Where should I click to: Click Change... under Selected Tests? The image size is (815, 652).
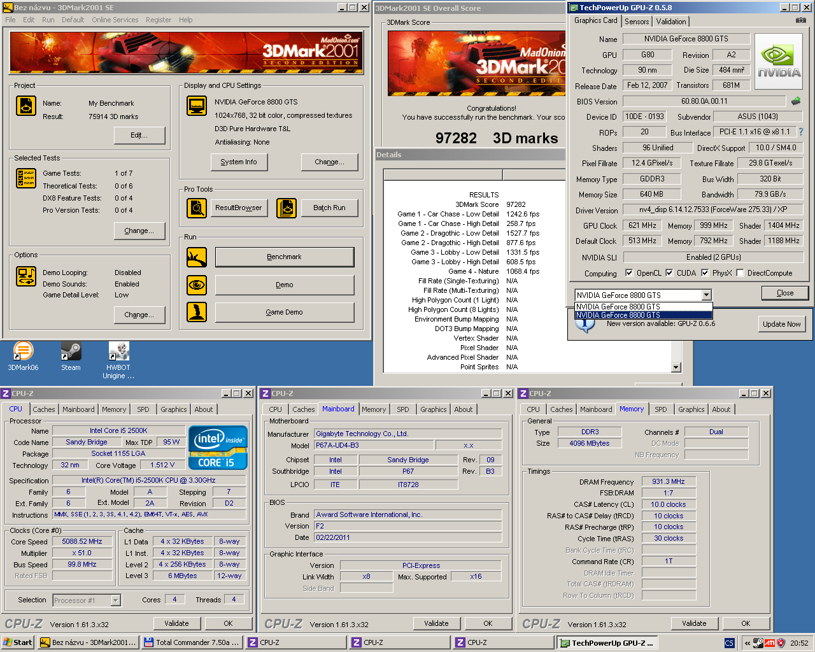pyautogui.click(x=139, y=230)
